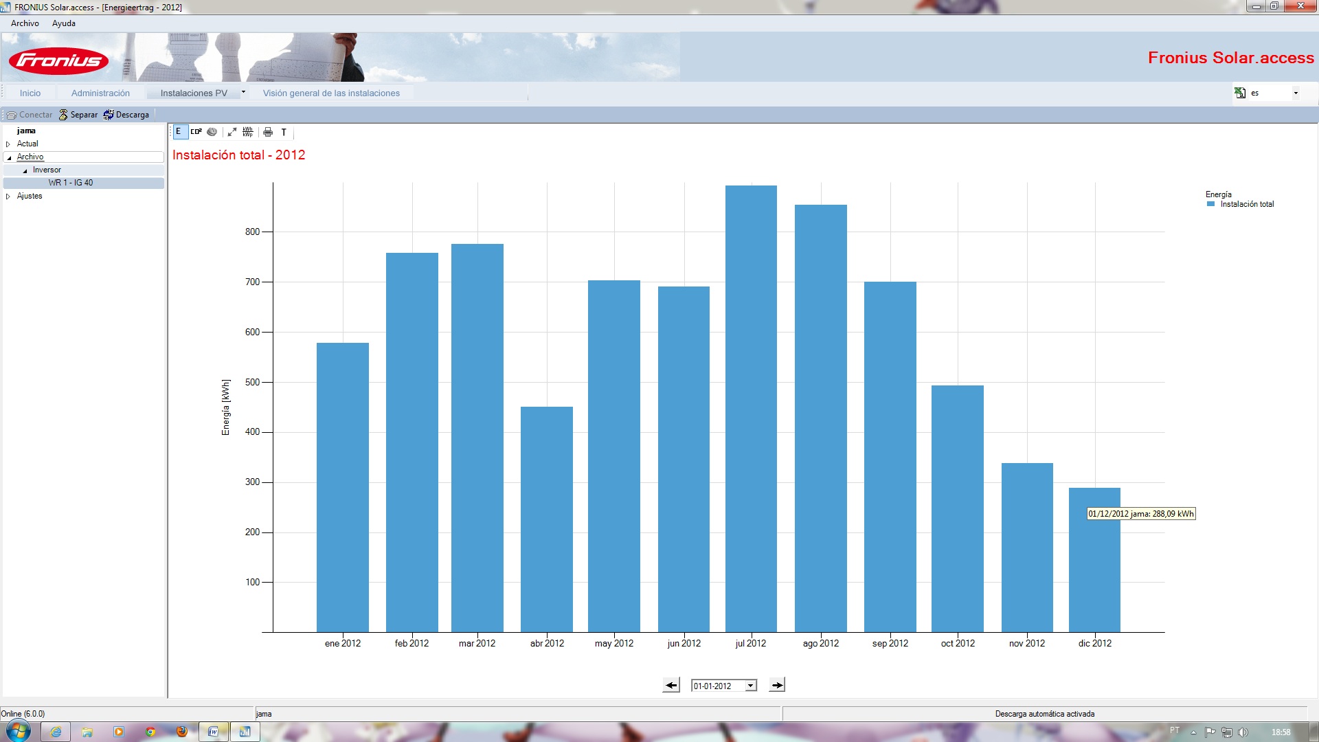Expand the Ajustes tree node
This screenshot has height=742, width=1319.
[8, 196]
